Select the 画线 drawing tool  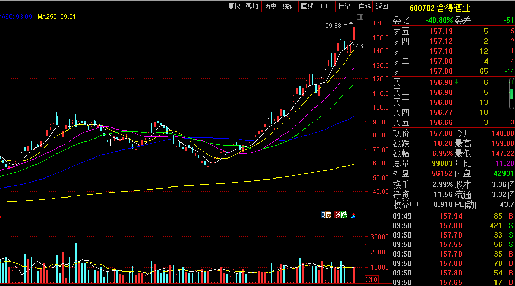308,6
